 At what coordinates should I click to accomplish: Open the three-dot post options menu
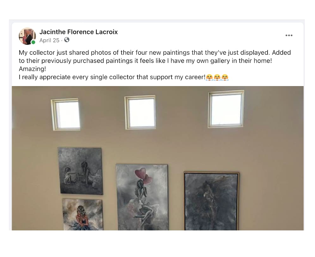click(x=289, y=35)
